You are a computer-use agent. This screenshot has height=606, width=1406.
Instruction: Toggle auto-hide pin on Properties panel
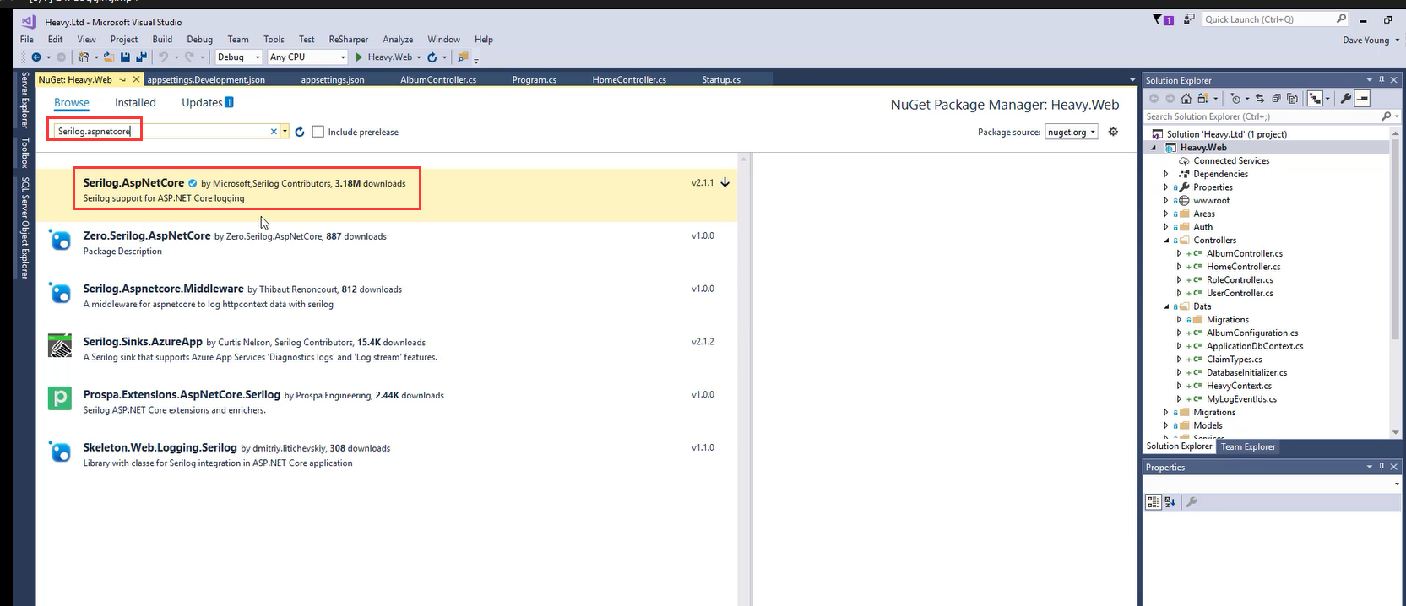(1382, 467)
